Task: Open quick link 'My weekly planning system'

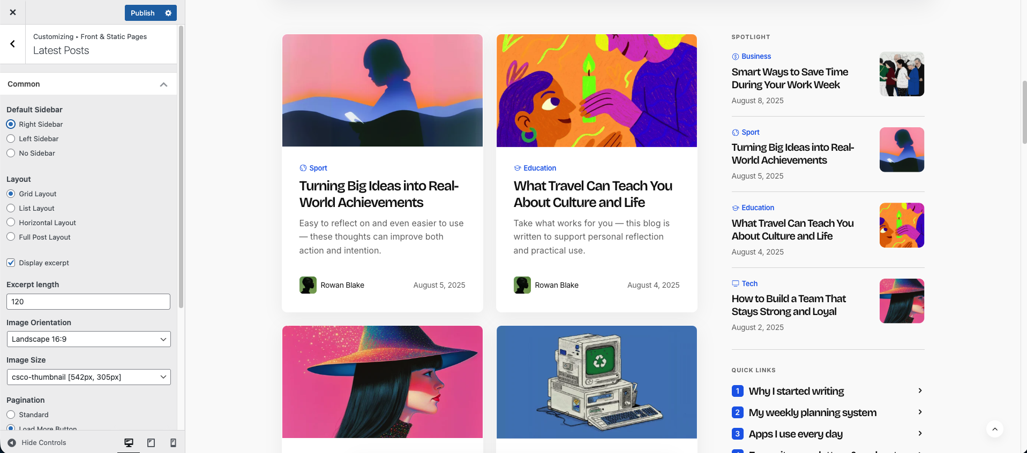Action: pos(812,412)
